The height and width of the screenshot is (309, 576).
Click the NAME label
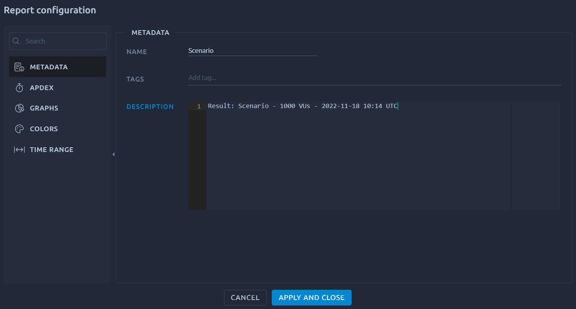coord(137,52)
